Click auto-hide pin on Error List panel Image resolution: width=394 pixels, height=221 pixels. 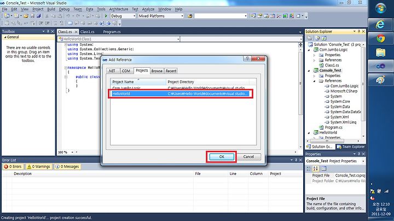click(296, 160)
